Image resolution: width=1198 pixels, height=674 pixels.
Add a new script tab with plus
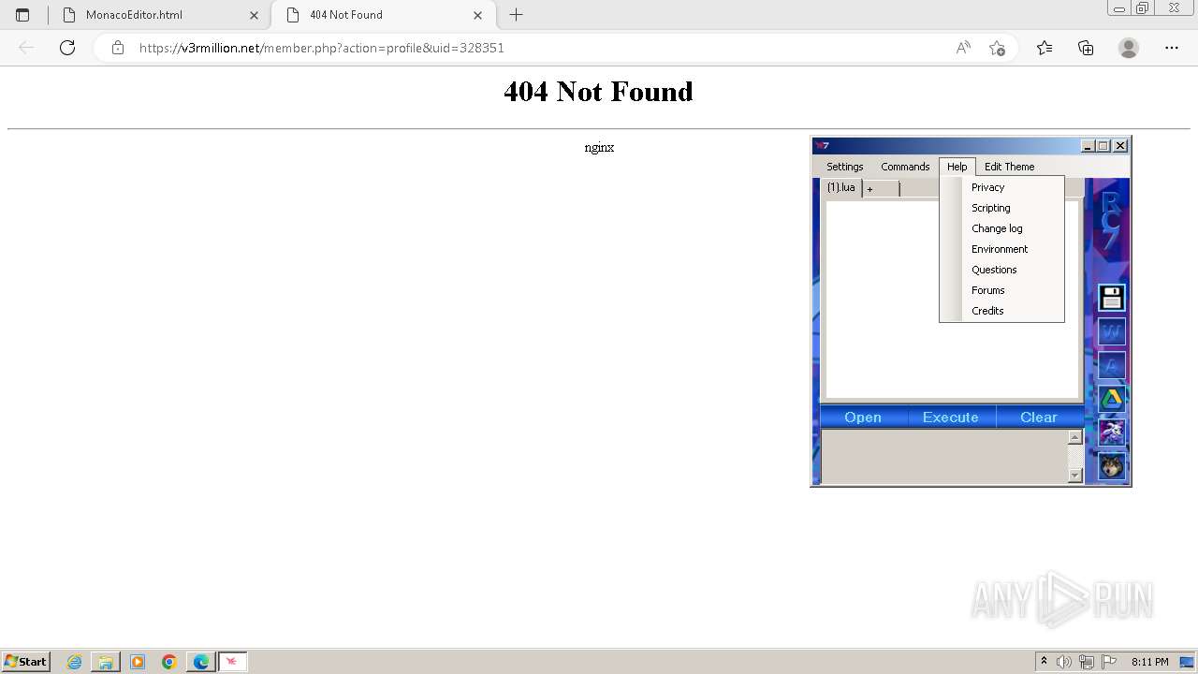[x=880, y=189]
